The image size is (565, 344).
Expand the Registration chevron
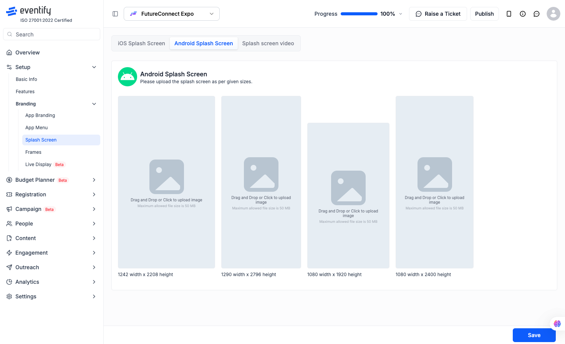coord(94,194)
